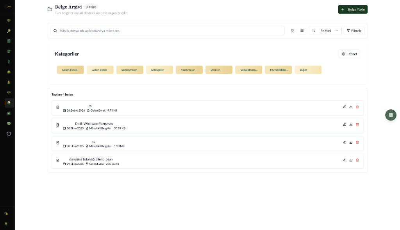Select the Gelen Evrak category
This screenshot has width=400, height=230.
(x=70, y=70)
